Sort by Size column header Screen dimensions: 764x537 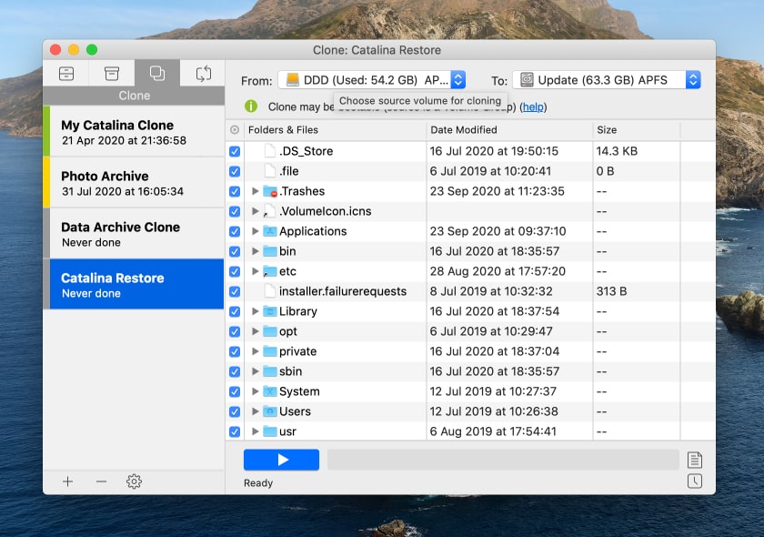click(x=637, y=130)
